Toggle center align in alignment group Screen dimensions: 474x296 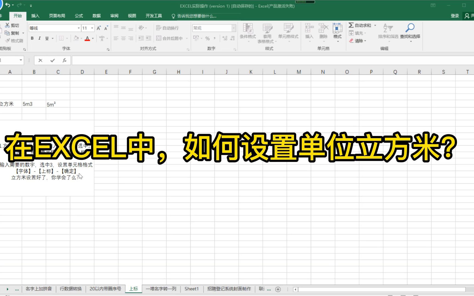point(123,38)
